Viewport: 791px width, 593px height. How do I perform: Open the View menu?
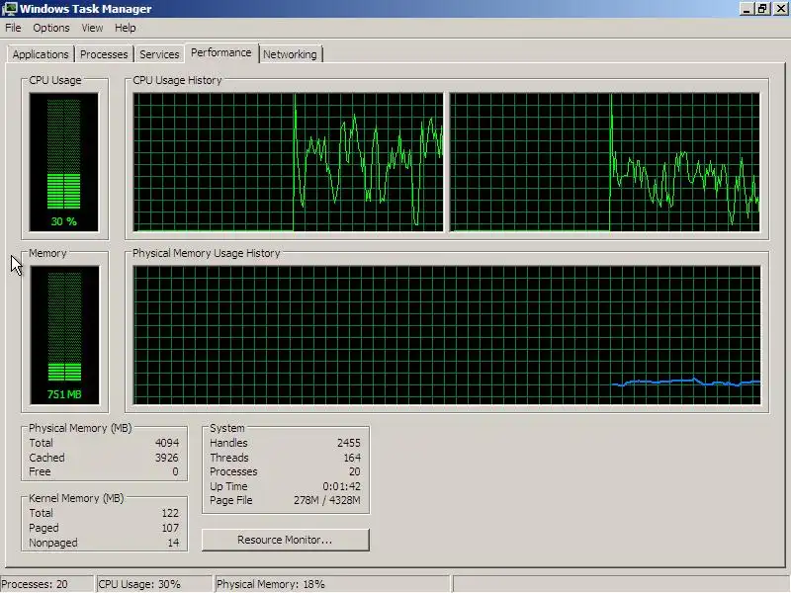click(92, 28)
